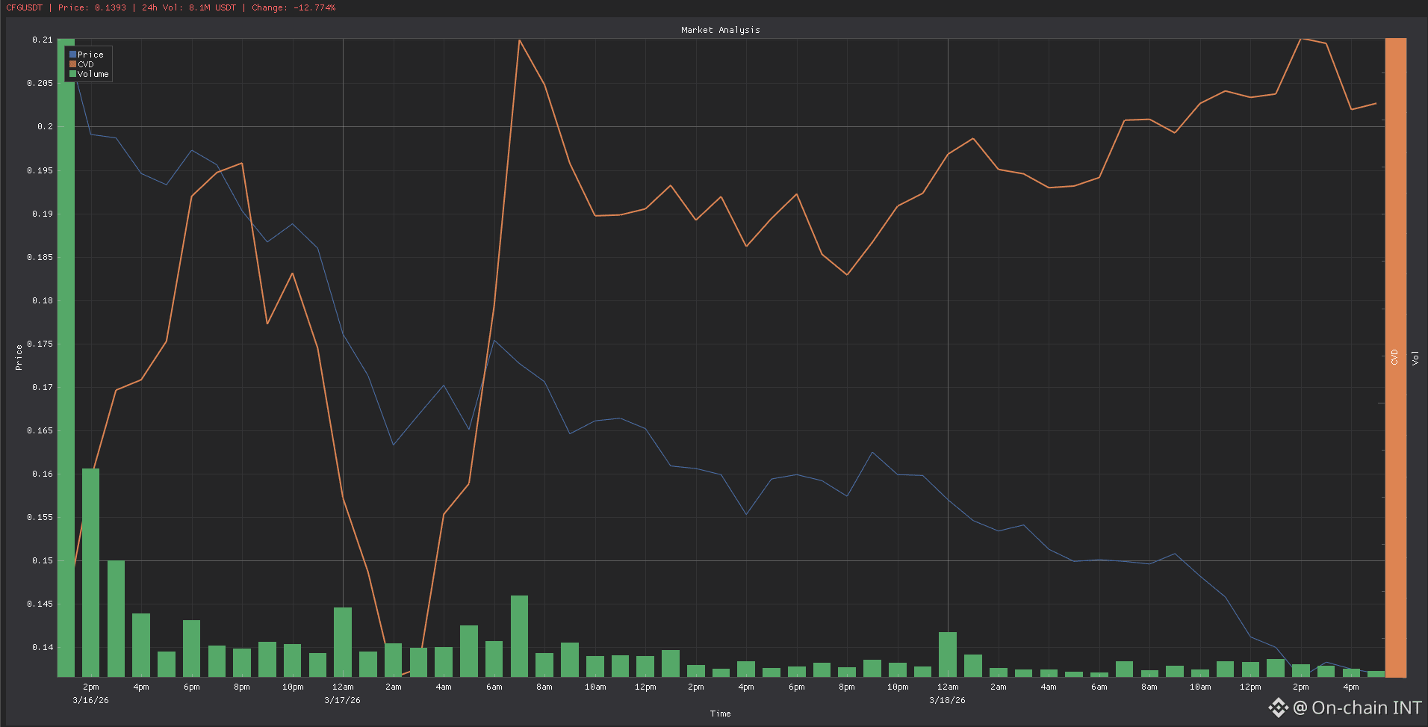Click the 0.155 price axis label

pos(40,517)
